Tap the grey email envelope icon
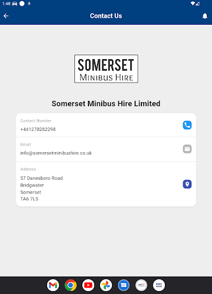212x294 pixels. point(187,149)
